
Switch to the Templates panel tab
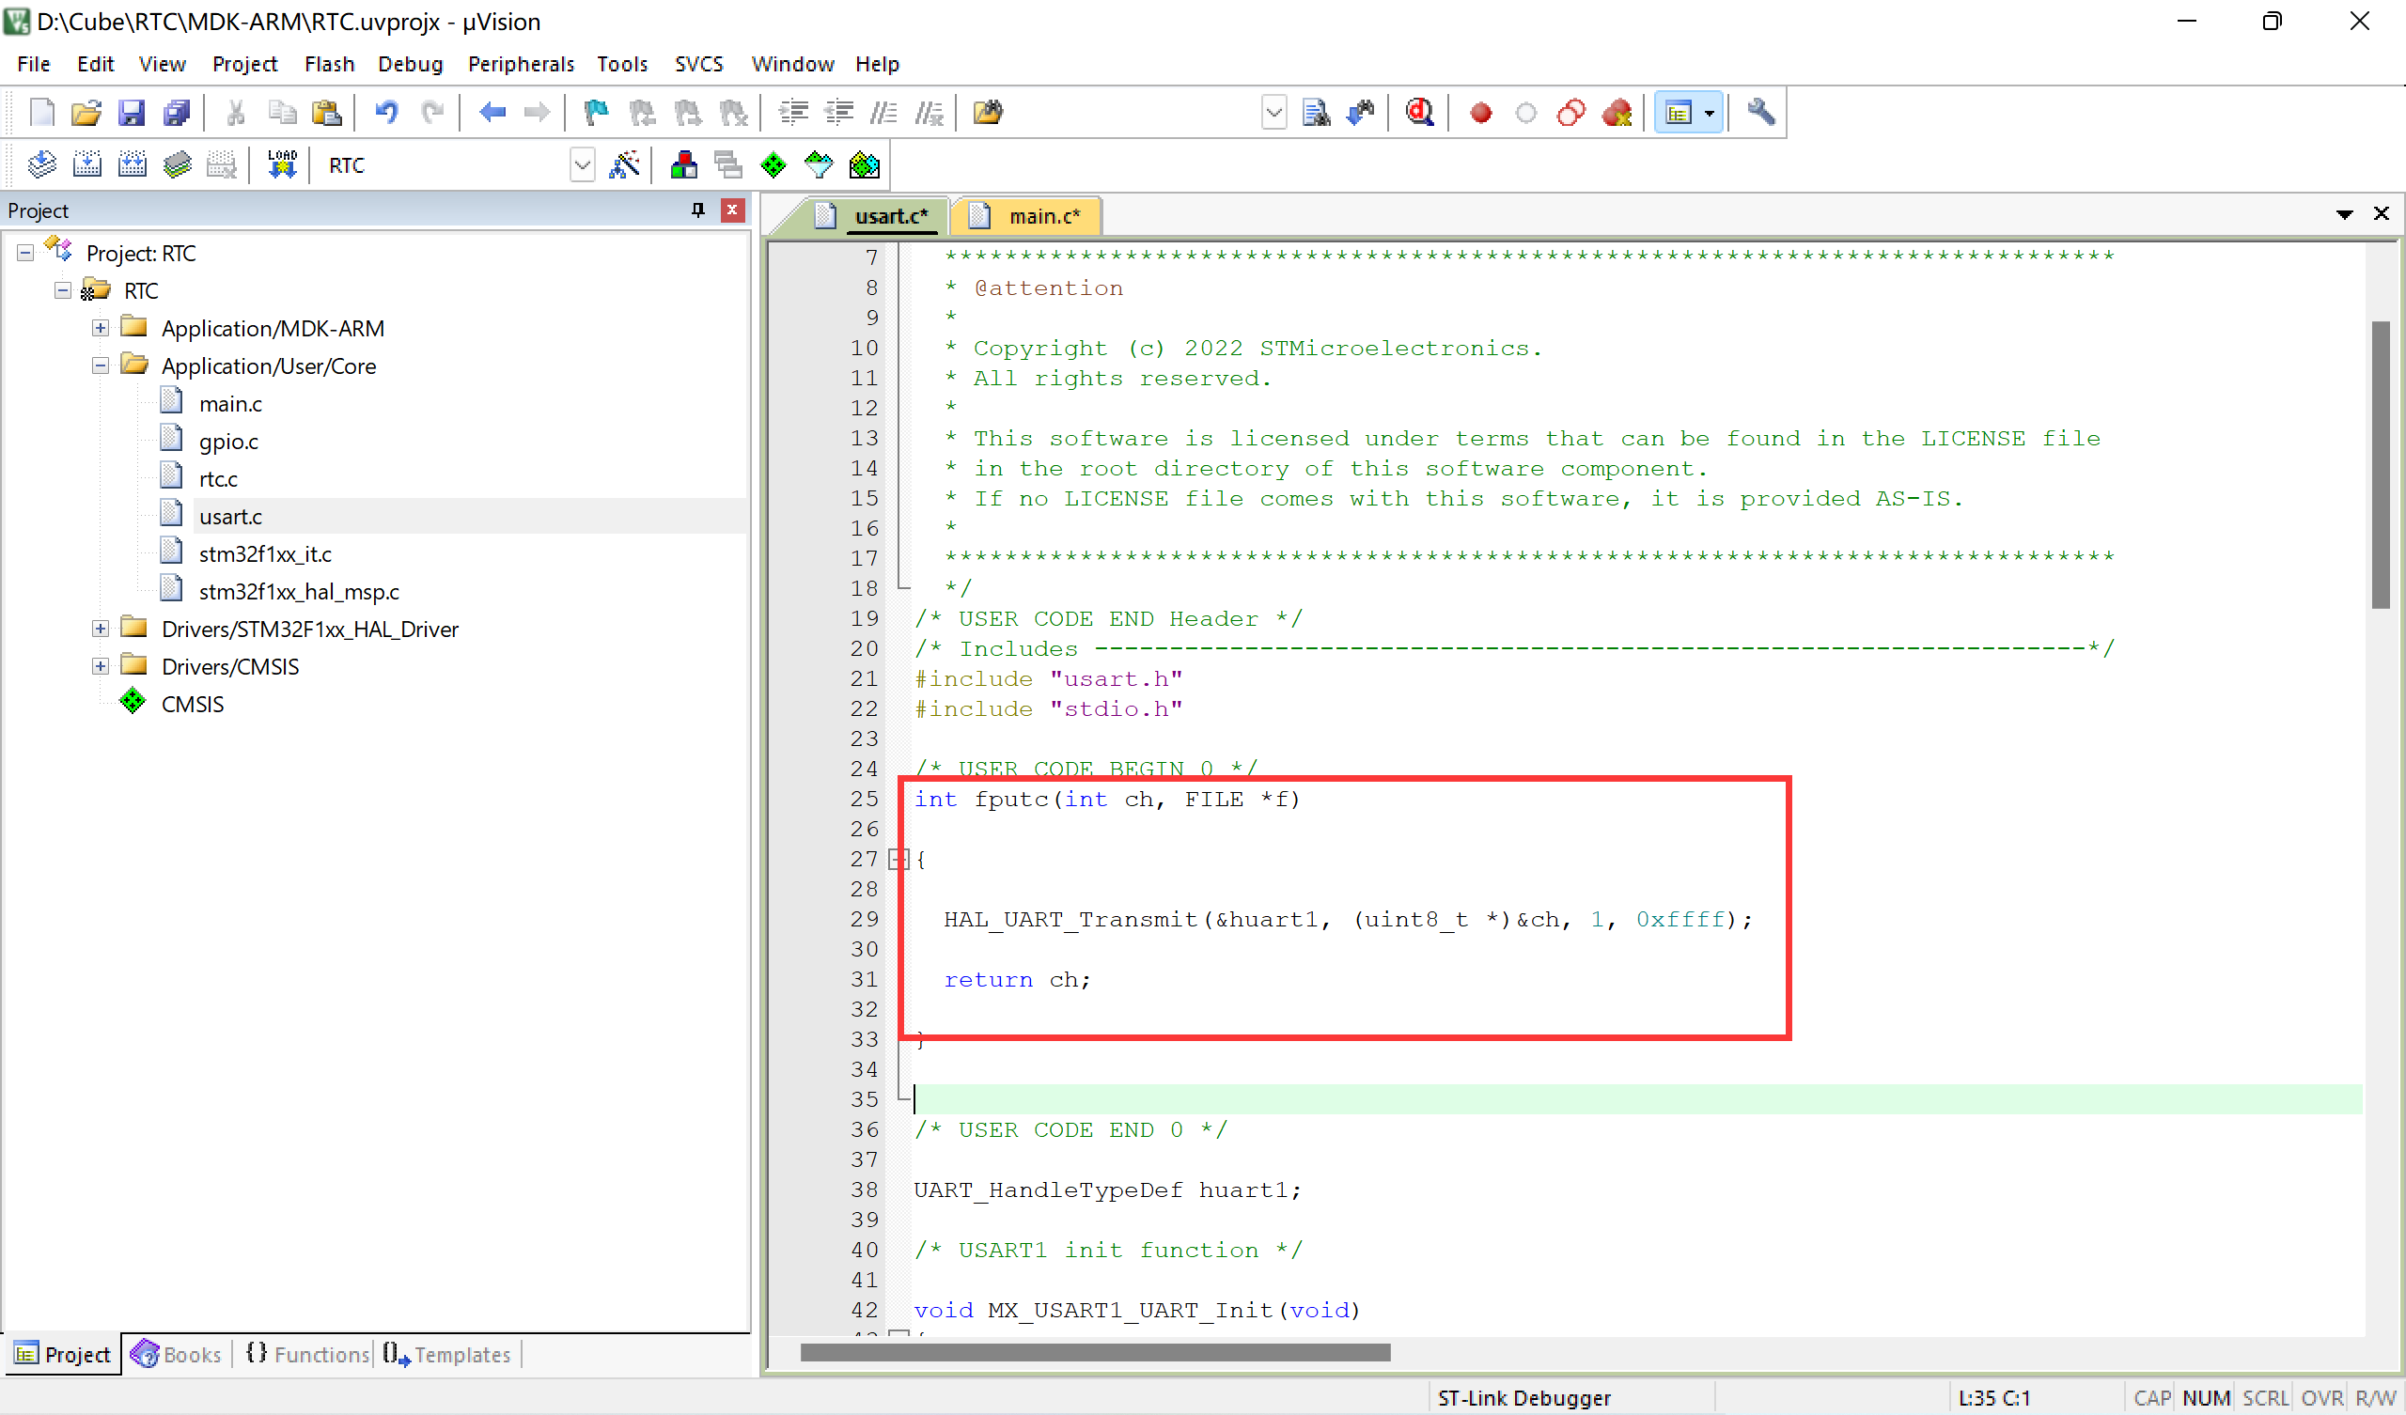pyautogui.click(x=446, y=1354)
